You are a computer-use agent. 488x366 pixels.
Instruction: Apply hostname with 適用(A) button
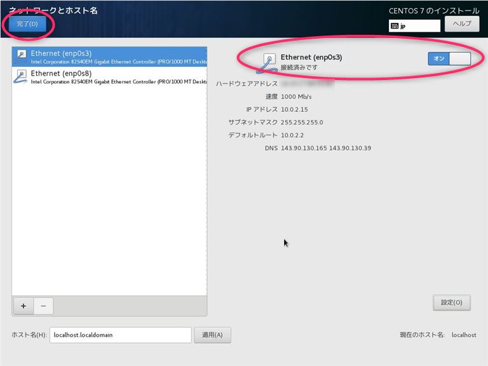point(212,335)
